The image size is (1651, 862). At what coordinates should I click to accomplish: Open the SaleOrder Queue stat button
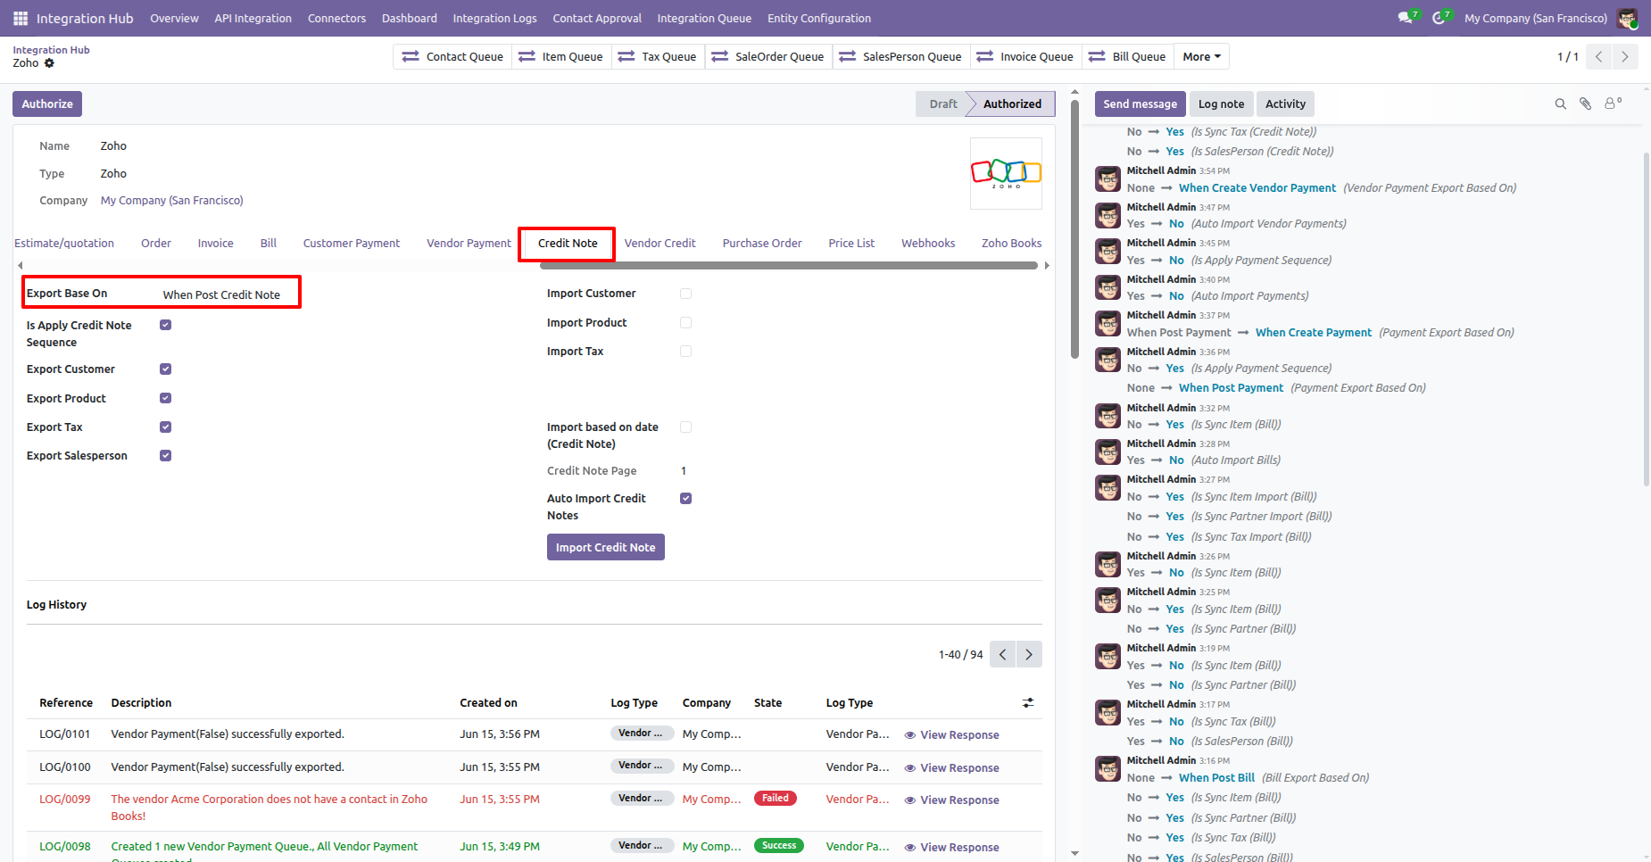[x=768, y=57]
